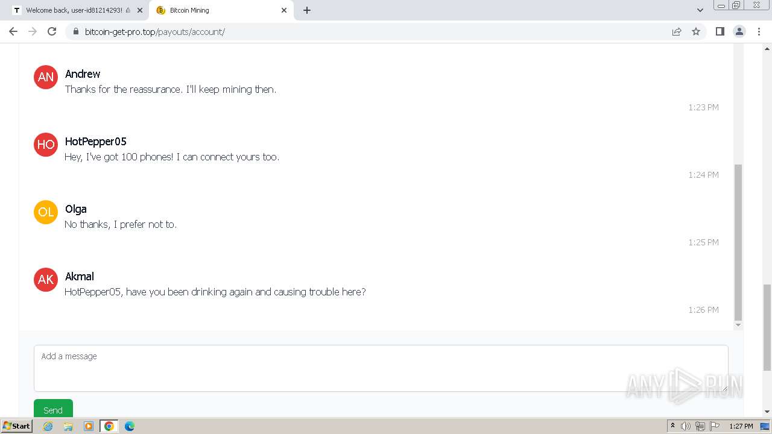Click the username Olga
This screenshot has height=434, width=772.
[x=76, y=209]
